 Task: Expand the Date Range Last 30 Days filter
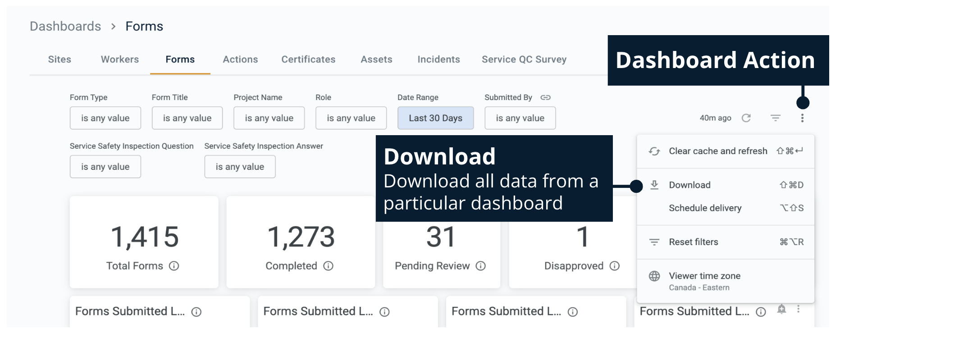pyautogui.click(x=435, y=118)
